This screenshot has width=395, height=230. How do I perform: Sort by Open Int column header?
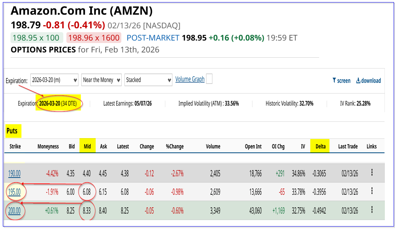[253, 146]
